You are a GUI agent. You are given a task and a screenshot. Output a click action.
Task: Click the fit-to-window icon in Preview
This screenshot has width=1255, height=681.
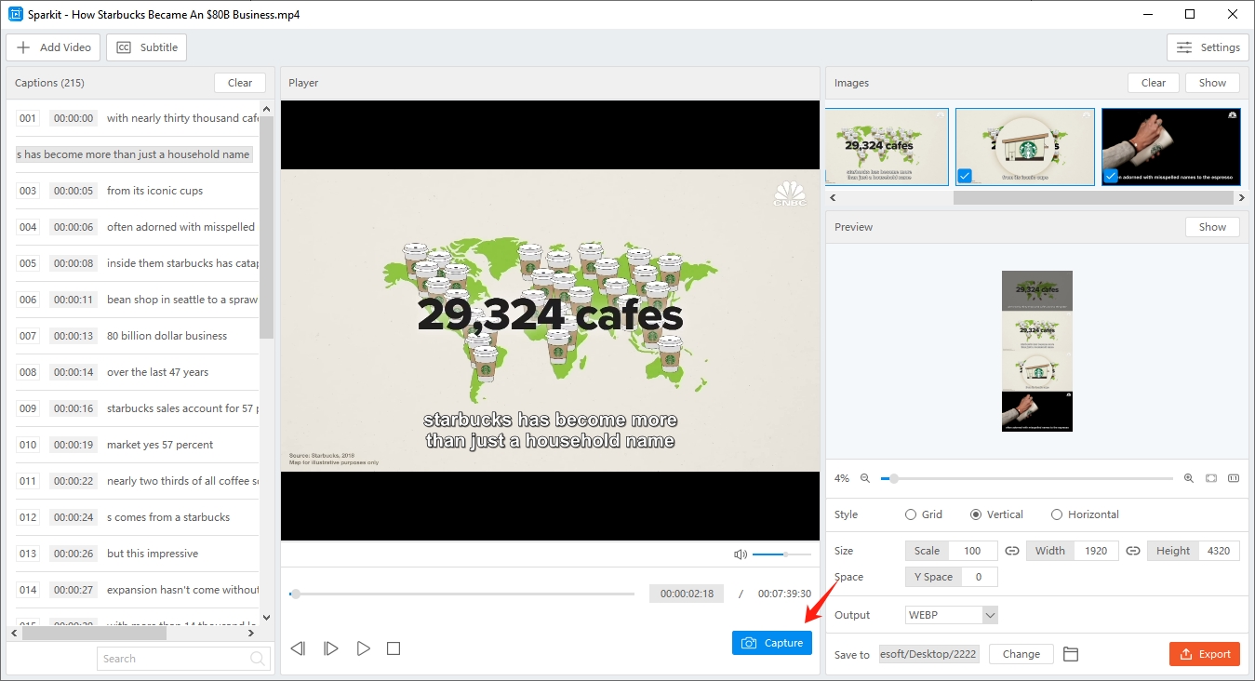[x=1211, y=478]
